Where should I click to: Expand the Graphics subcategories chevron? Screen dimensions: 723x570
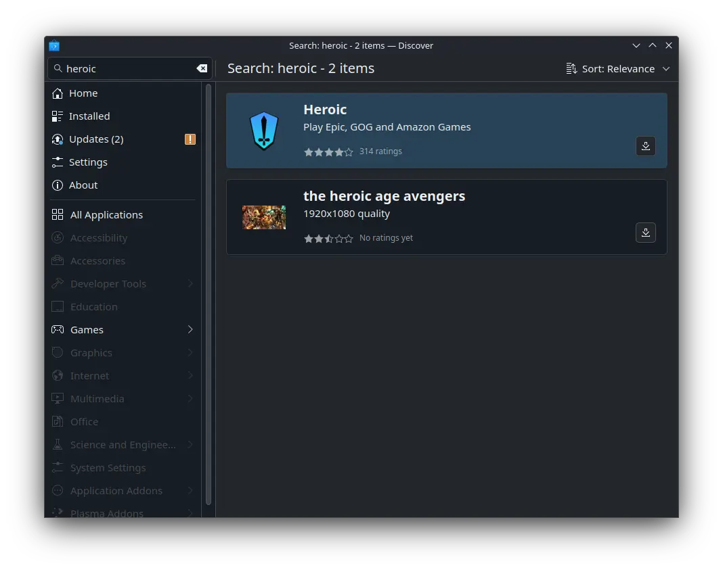tap(190, 353)
